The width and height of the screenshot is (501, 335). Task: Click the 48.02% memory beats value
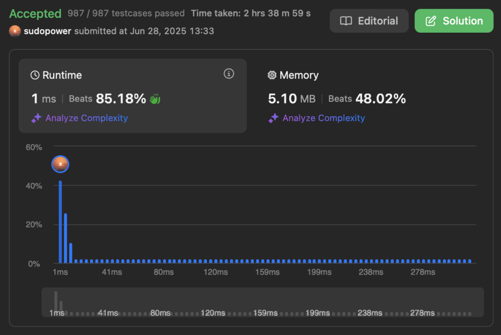pyautogui.click(x=381, y=99)
